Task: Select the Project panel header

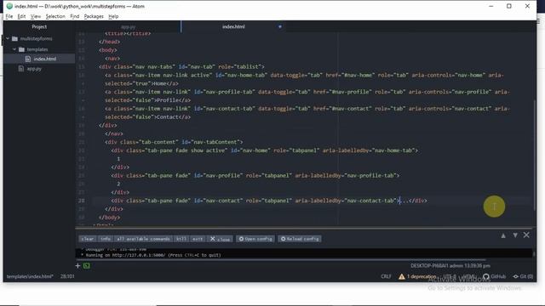Action: point(39,26)
